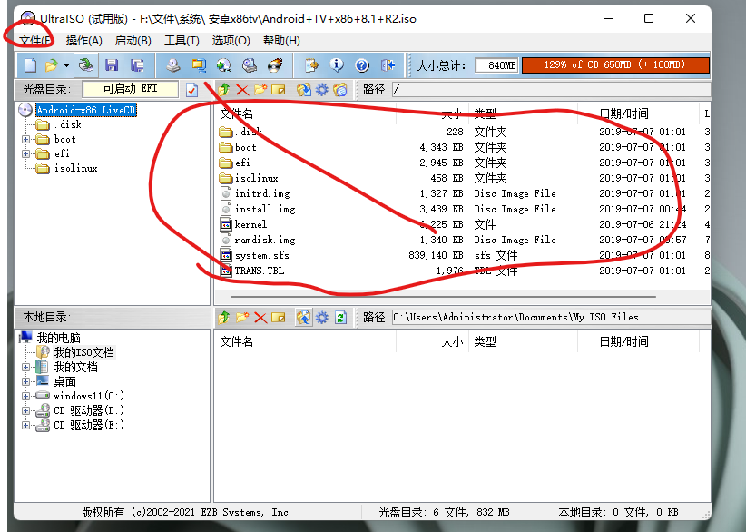Select TRANS.TBL file in disc list
This screenshot has width=746, height=532.
(260, 271)
